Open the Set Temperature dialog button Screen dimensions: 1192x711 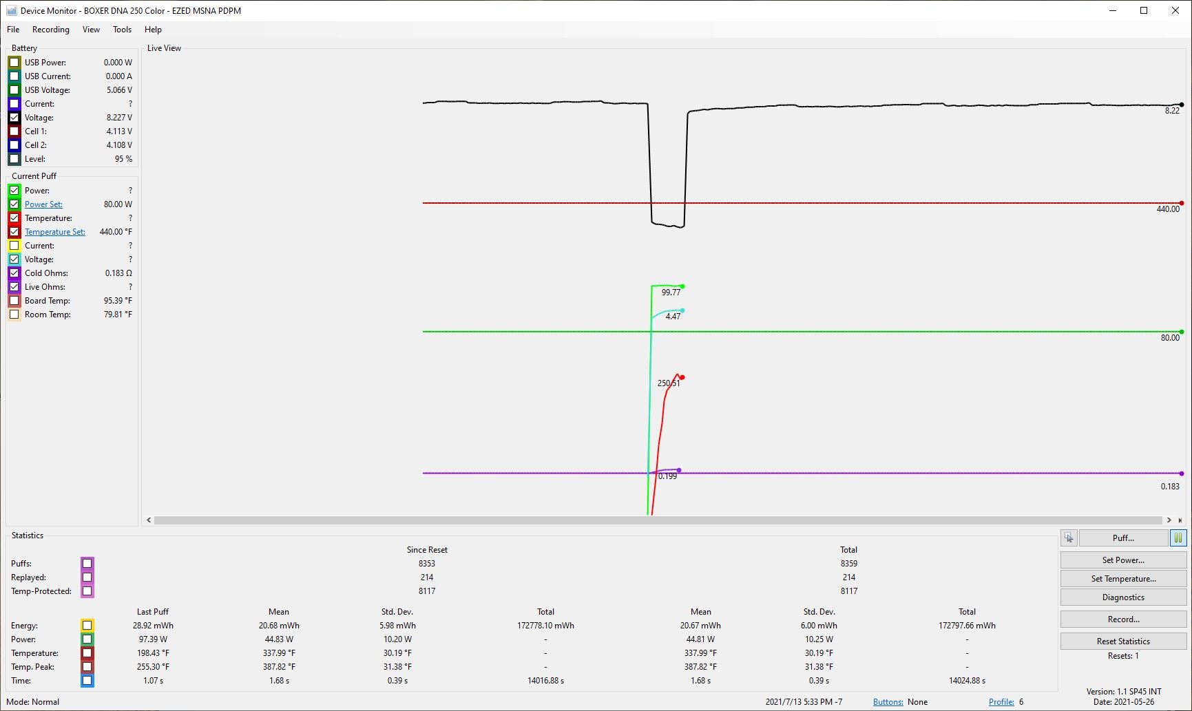tap(1122, 579)
